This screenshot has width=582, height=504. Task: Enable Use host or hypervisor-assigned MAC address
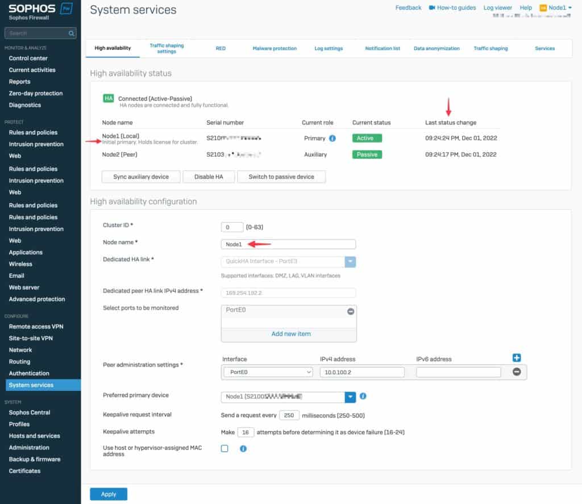[x=225, y=448]
